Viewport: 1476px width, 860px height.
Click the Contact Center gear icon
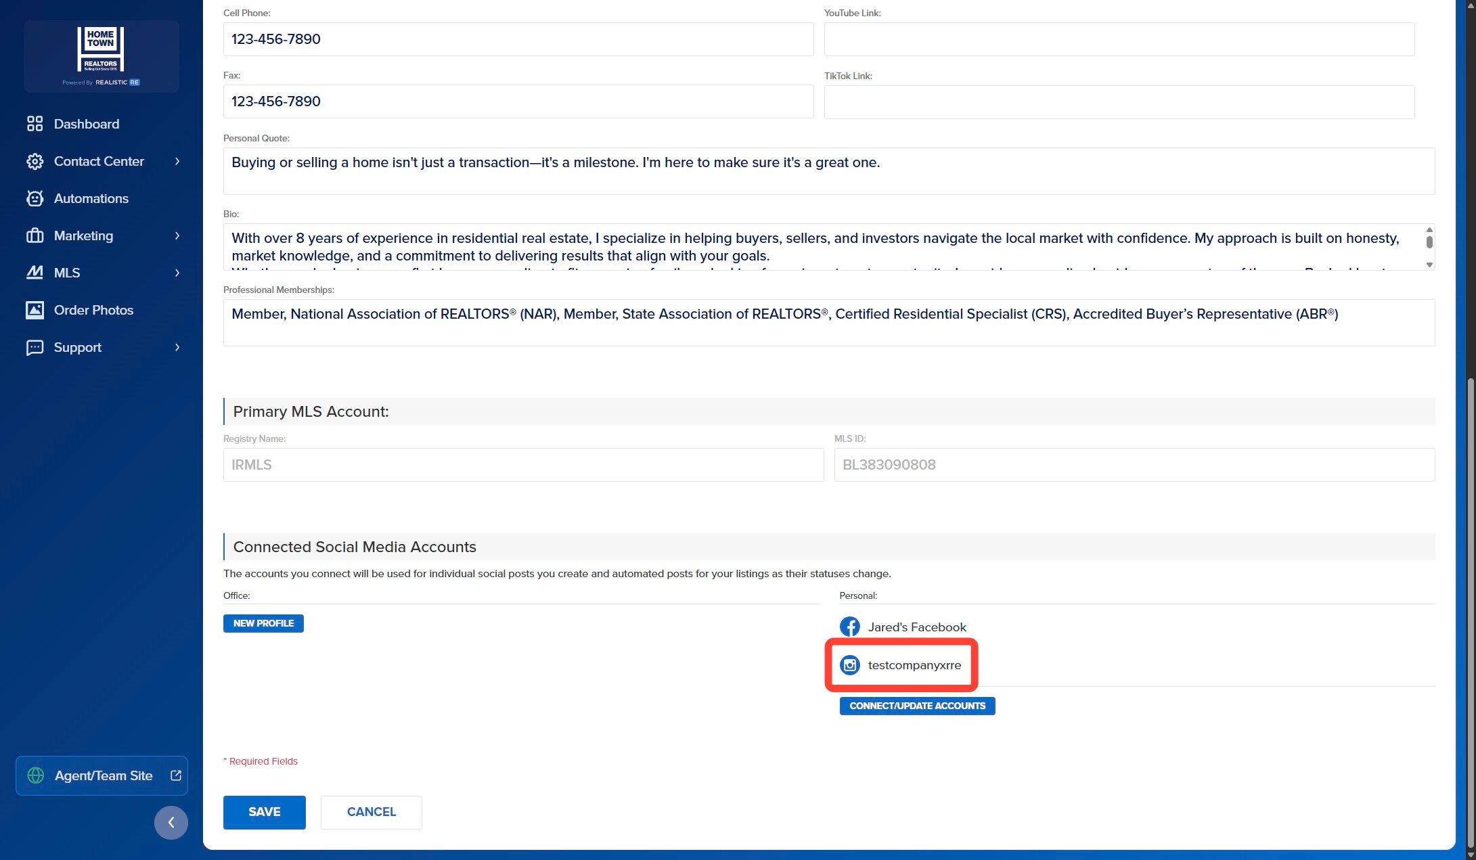click(35, 161)
